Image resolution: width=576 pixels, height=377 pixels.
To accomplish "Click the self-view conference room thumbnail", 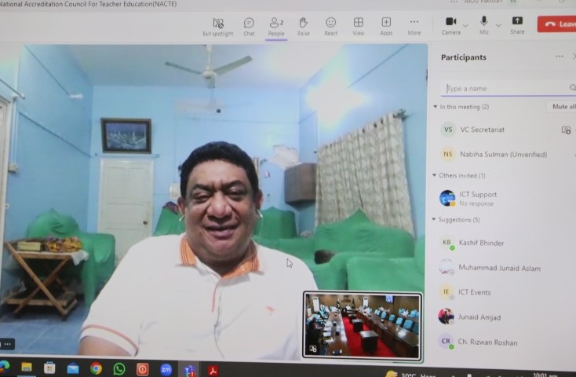I will click(x=363, y=325).
